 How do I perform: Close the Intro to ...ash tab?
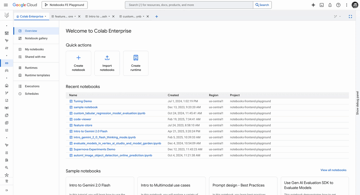click(x=113, y=16)
